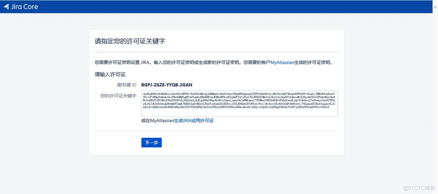Click the 服务器 ID label
438x194 pixels.
(127, 85)
